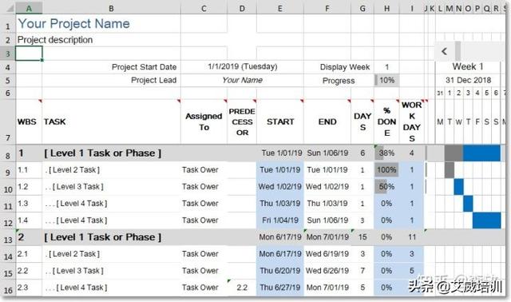Screen dimensions: 511x302
Task: Click the gray Gantt bar in row 9
Action: [450, 170]
